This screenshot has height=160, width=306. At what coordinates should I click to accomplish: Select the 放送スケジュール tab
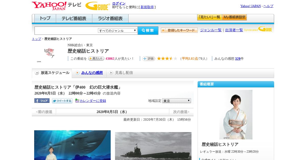tap(52, 73)
